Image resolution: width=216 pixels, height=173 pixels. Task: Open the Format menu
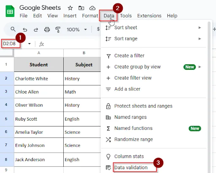[x=90, y=16]
